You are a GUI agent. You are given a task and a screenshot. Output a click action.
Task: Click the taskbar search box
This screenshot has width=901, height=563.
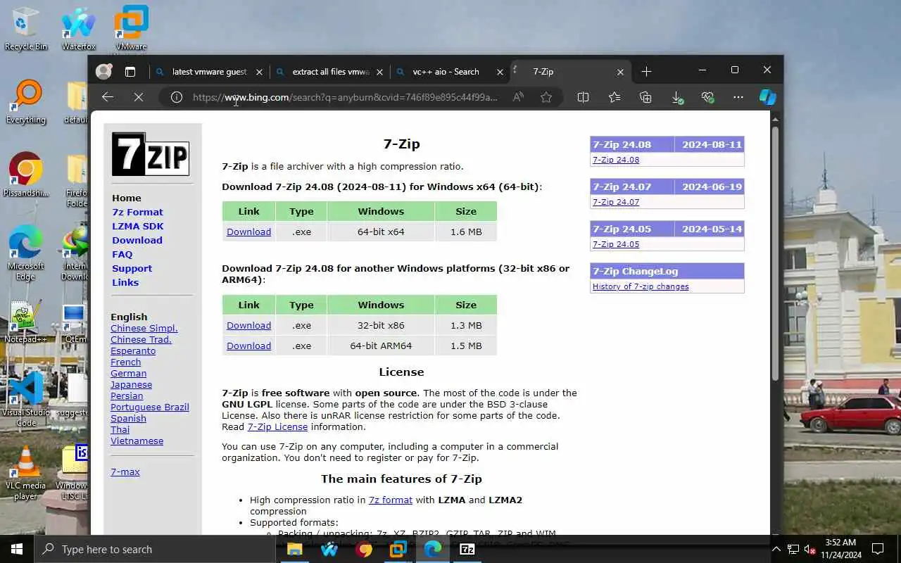pos(154,549)
